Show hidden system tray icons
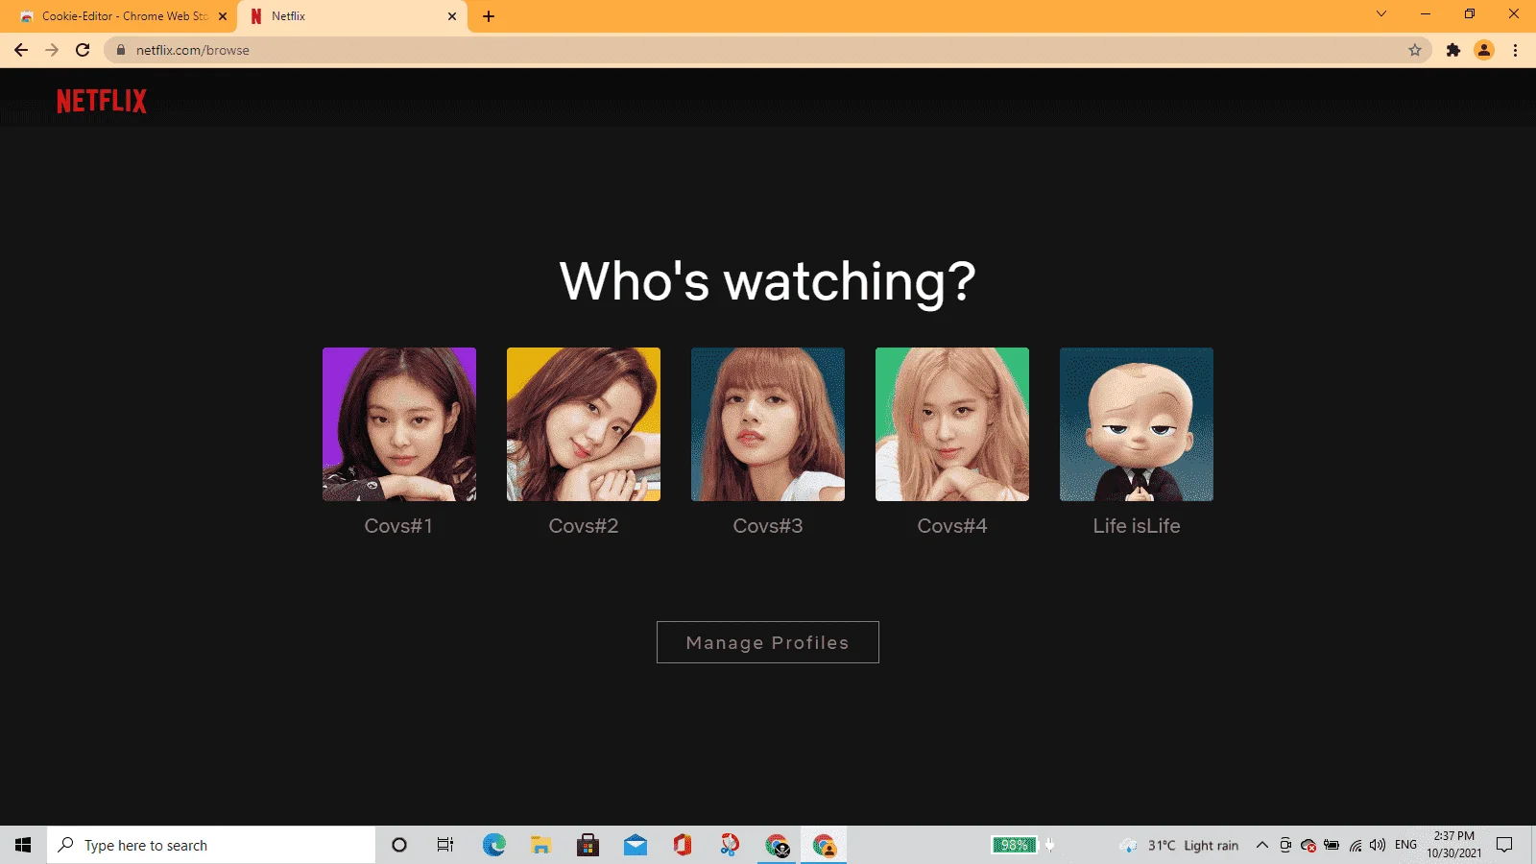The width and height of the screenshot is (1536, 864). 1262,845
